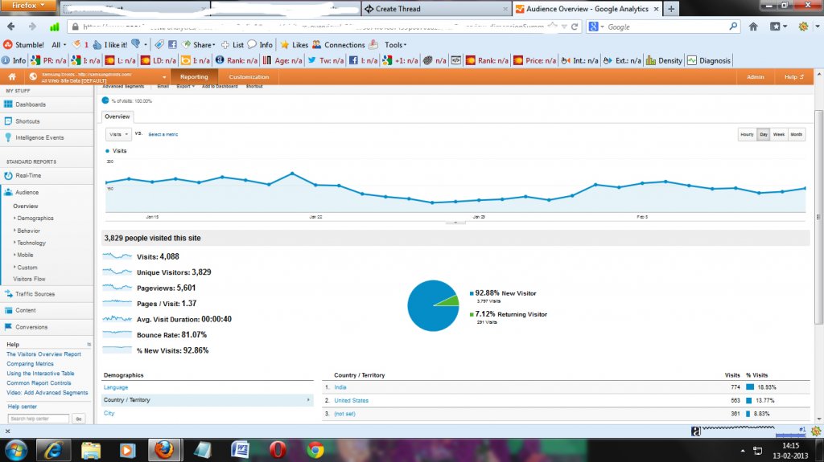Click the Google Analytics home icon
Screen dimensions: 824x462
coord(11,76)
